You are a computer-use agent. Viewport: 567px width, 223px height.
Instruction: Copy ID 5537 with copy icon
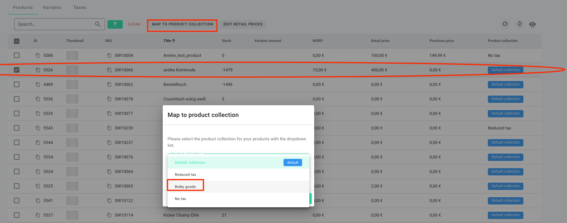coord(38,215)
